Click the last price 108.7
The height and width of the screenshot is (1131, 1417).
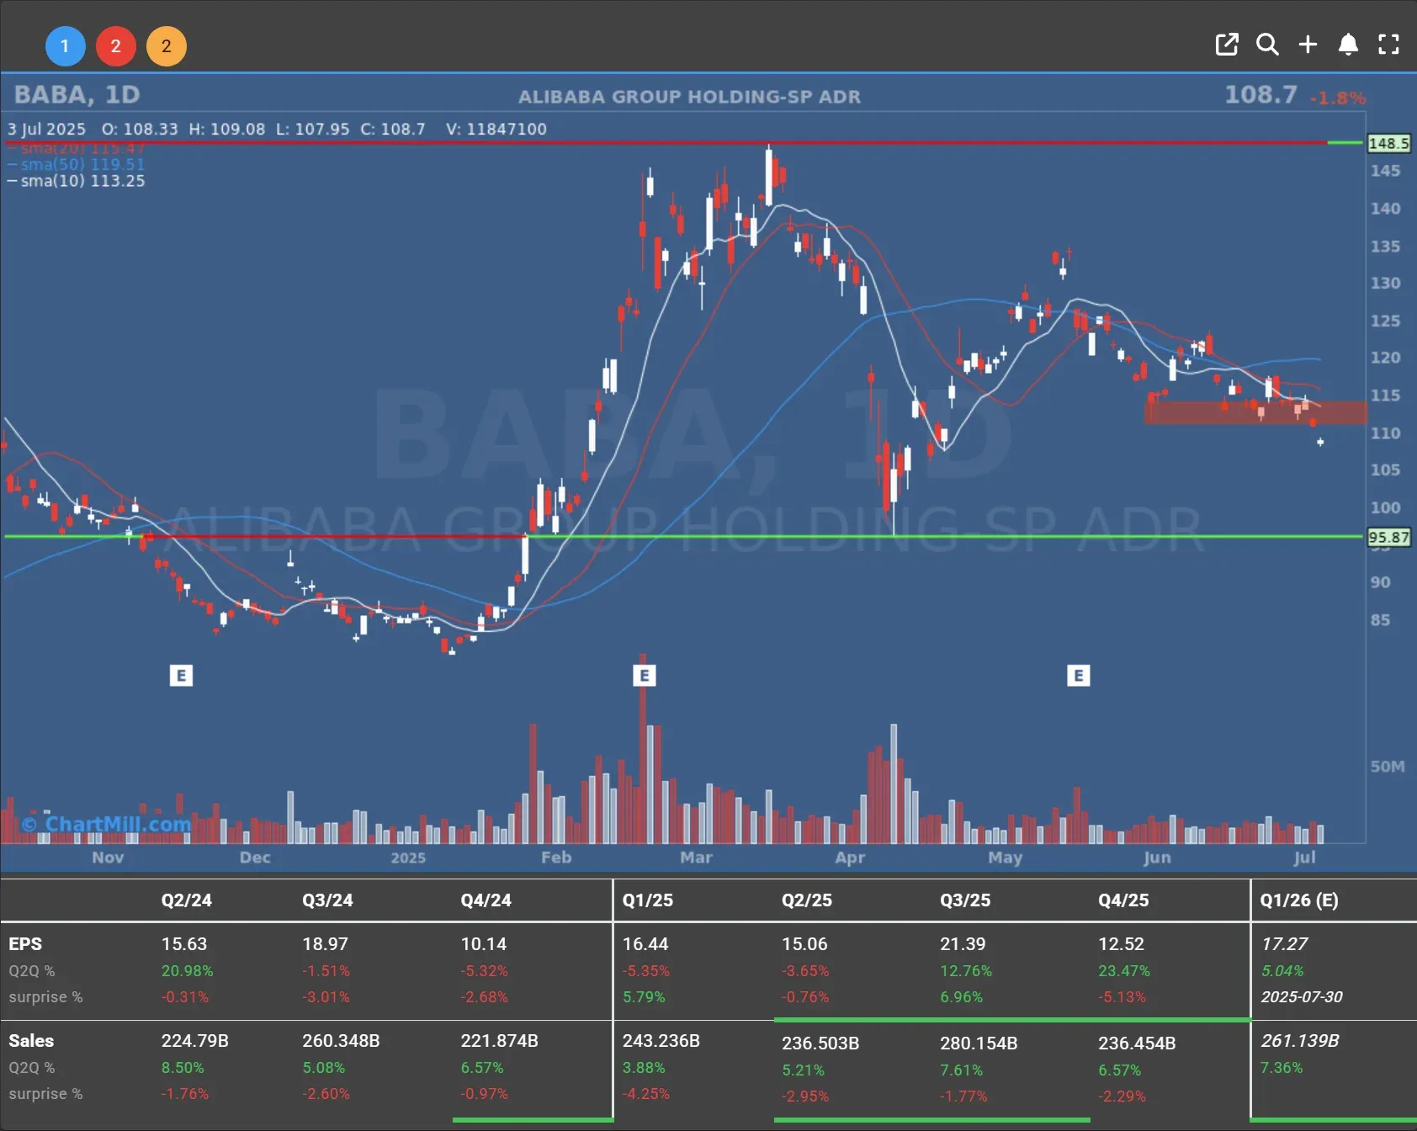(x=1260, y=95)
